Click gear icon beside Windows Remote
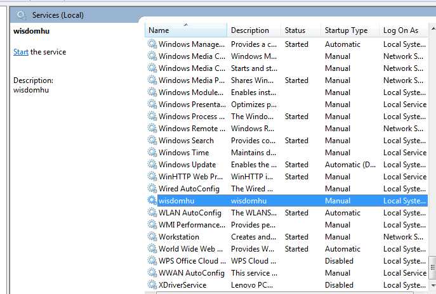Screen dimensions: 436x294 pyautogui.click(x=152, y=128)
